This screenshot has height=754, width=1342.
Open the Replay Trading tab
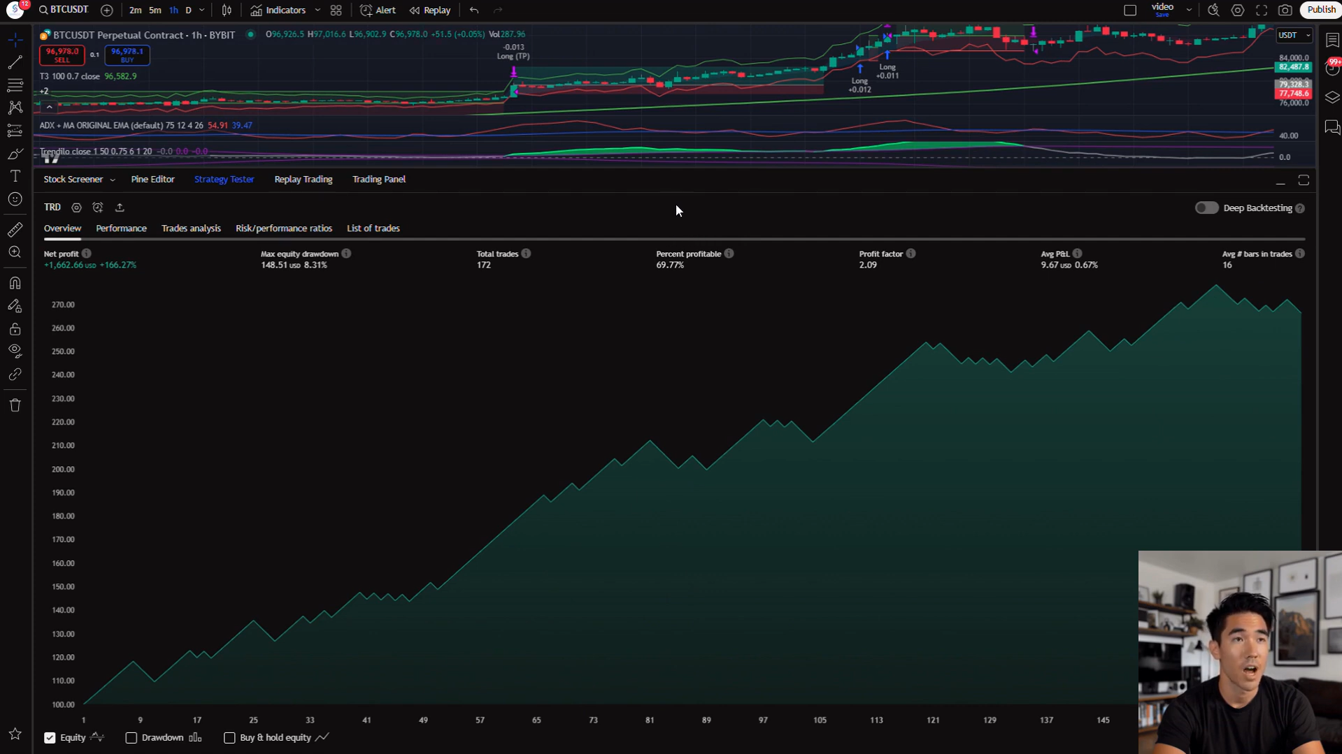pos(303,180)
